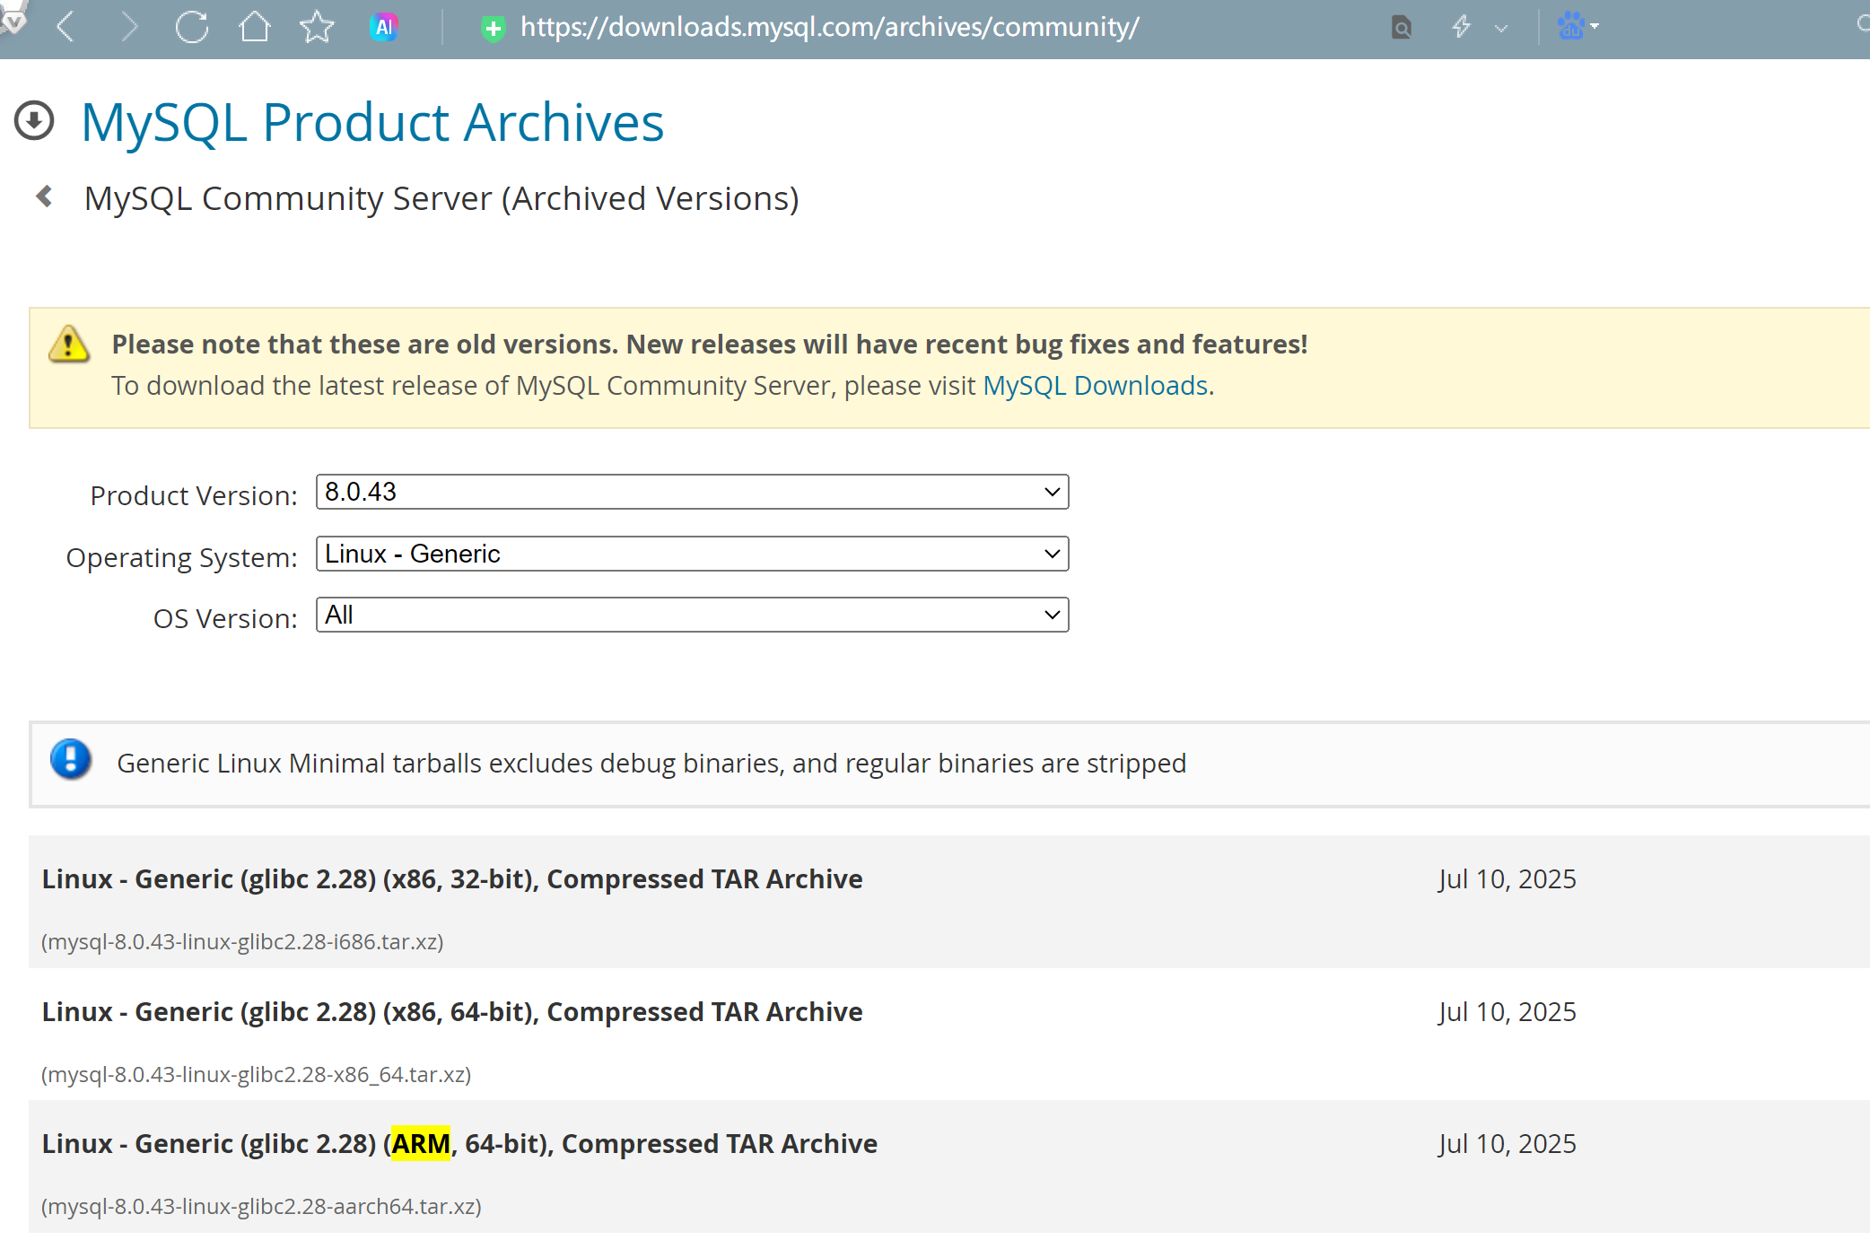Click the MySQL Product Archives heading
This screenshot has height=1249, width=1870.
click(372, 122)
